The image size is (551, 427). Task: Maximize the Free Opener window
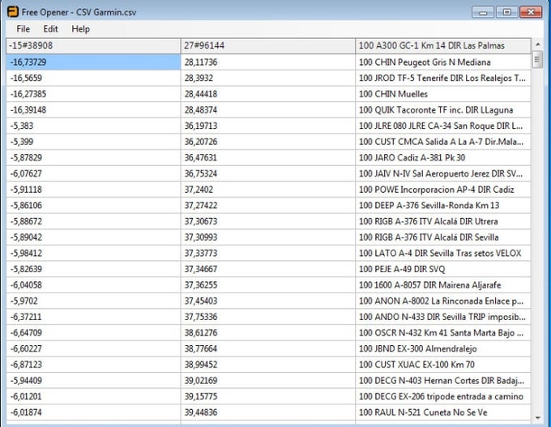[x=506, y=12]
